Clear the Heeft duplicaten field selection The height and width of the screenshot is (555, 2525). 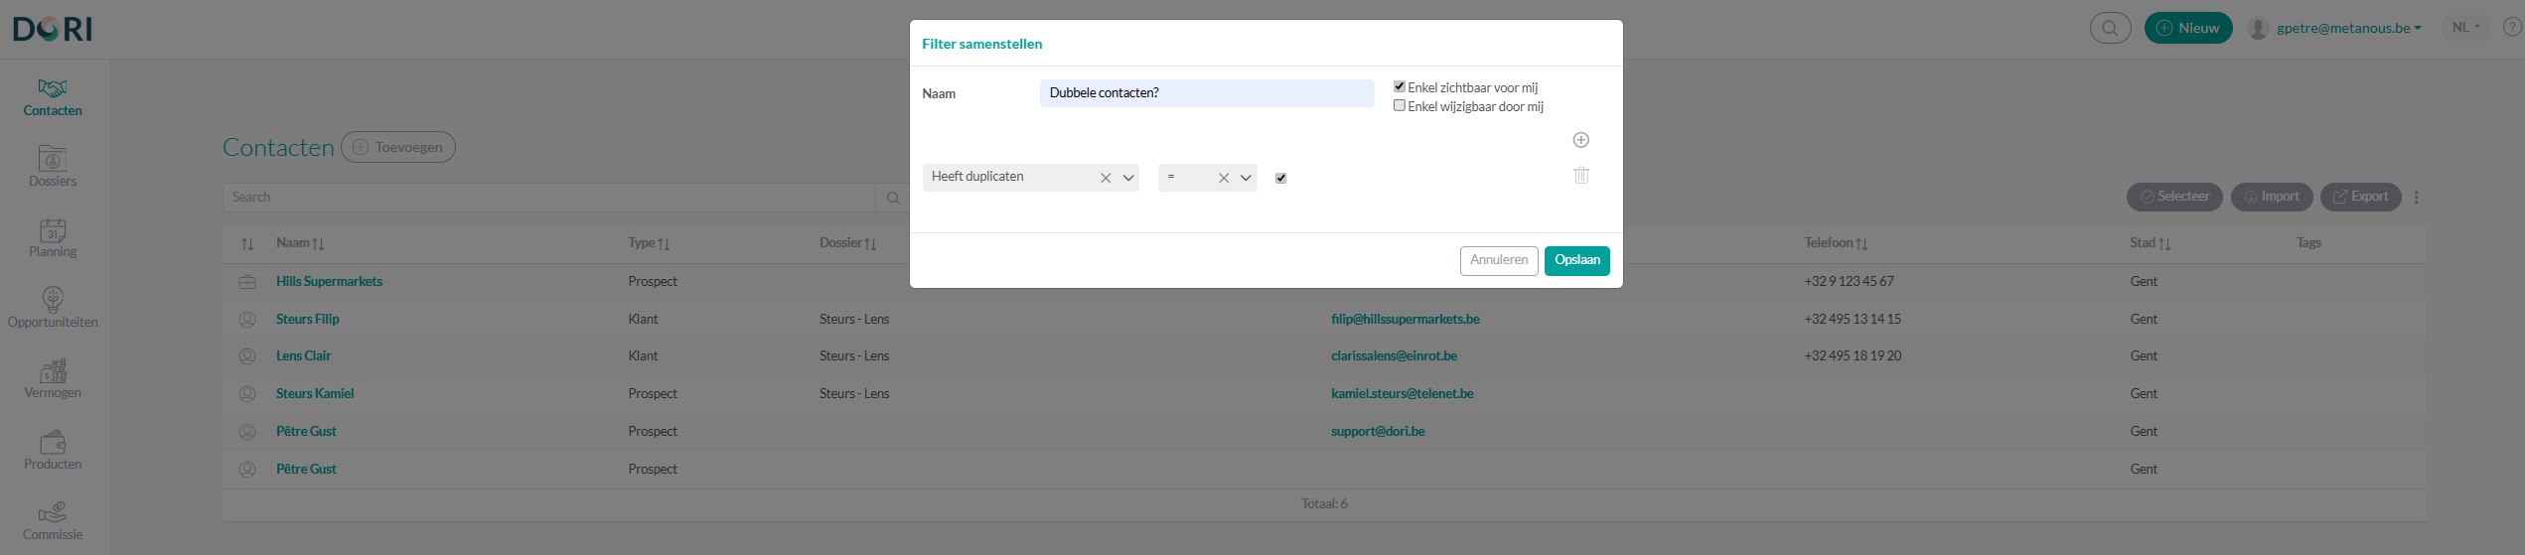[1106, 178]
